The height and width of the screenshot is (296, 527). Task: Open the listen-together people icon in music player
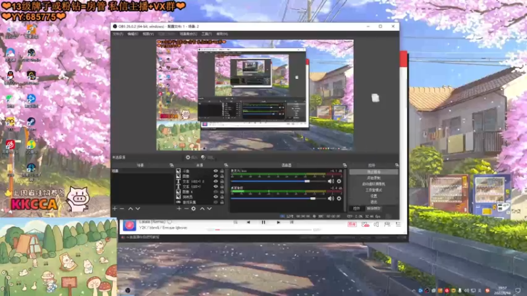point(387,224)
